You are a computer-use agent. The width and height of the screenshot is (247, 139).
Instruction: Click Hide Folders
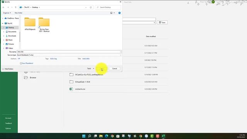[x=8, y=69]
